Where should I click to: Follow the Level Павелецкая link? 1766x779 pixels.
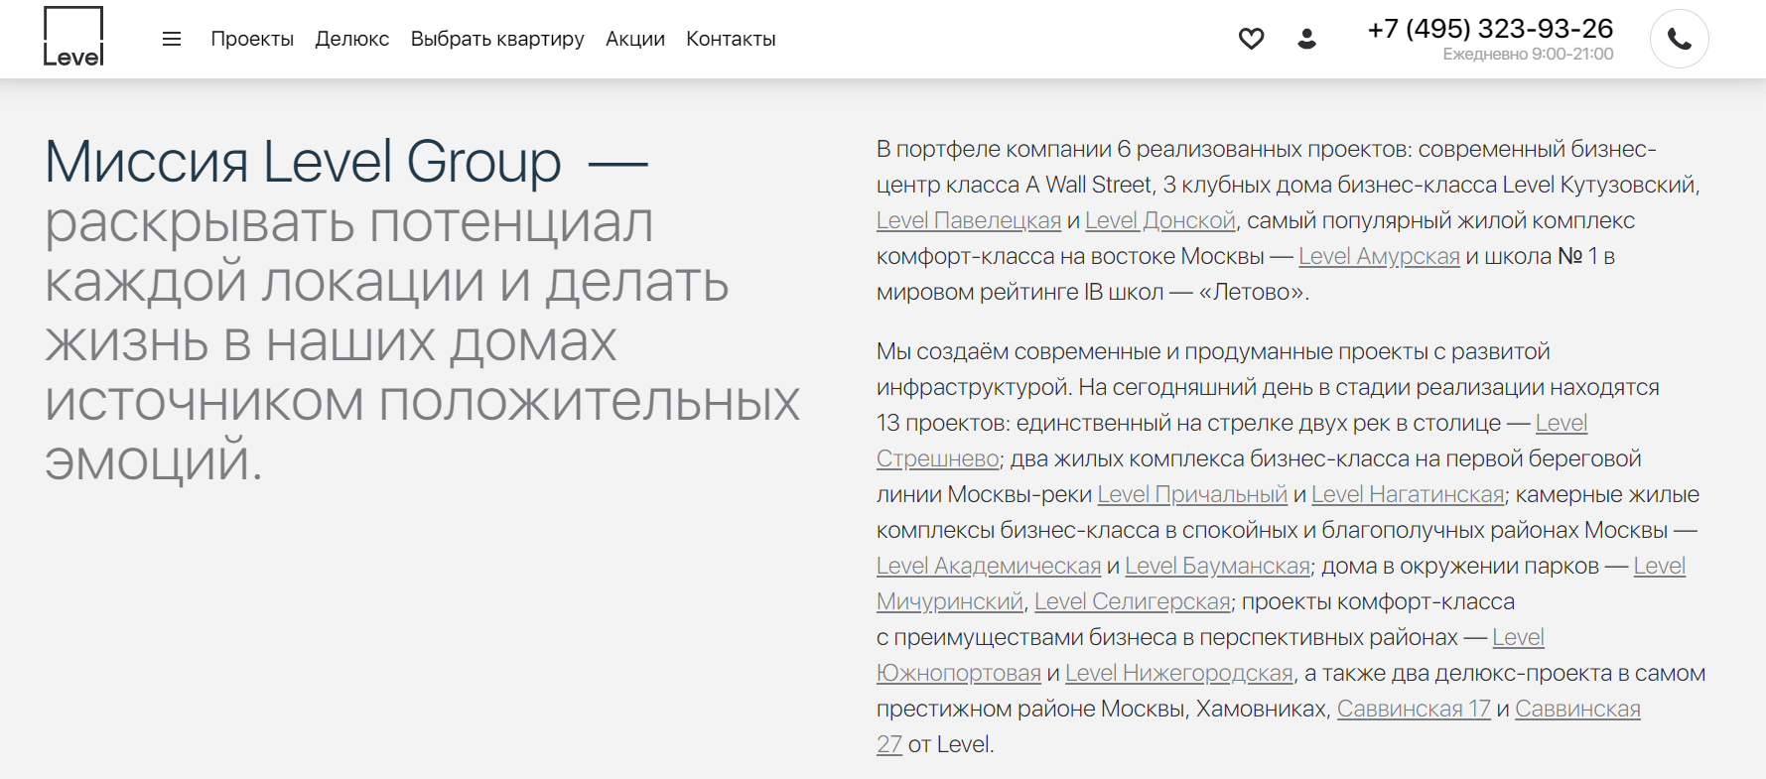pos(969,220)
